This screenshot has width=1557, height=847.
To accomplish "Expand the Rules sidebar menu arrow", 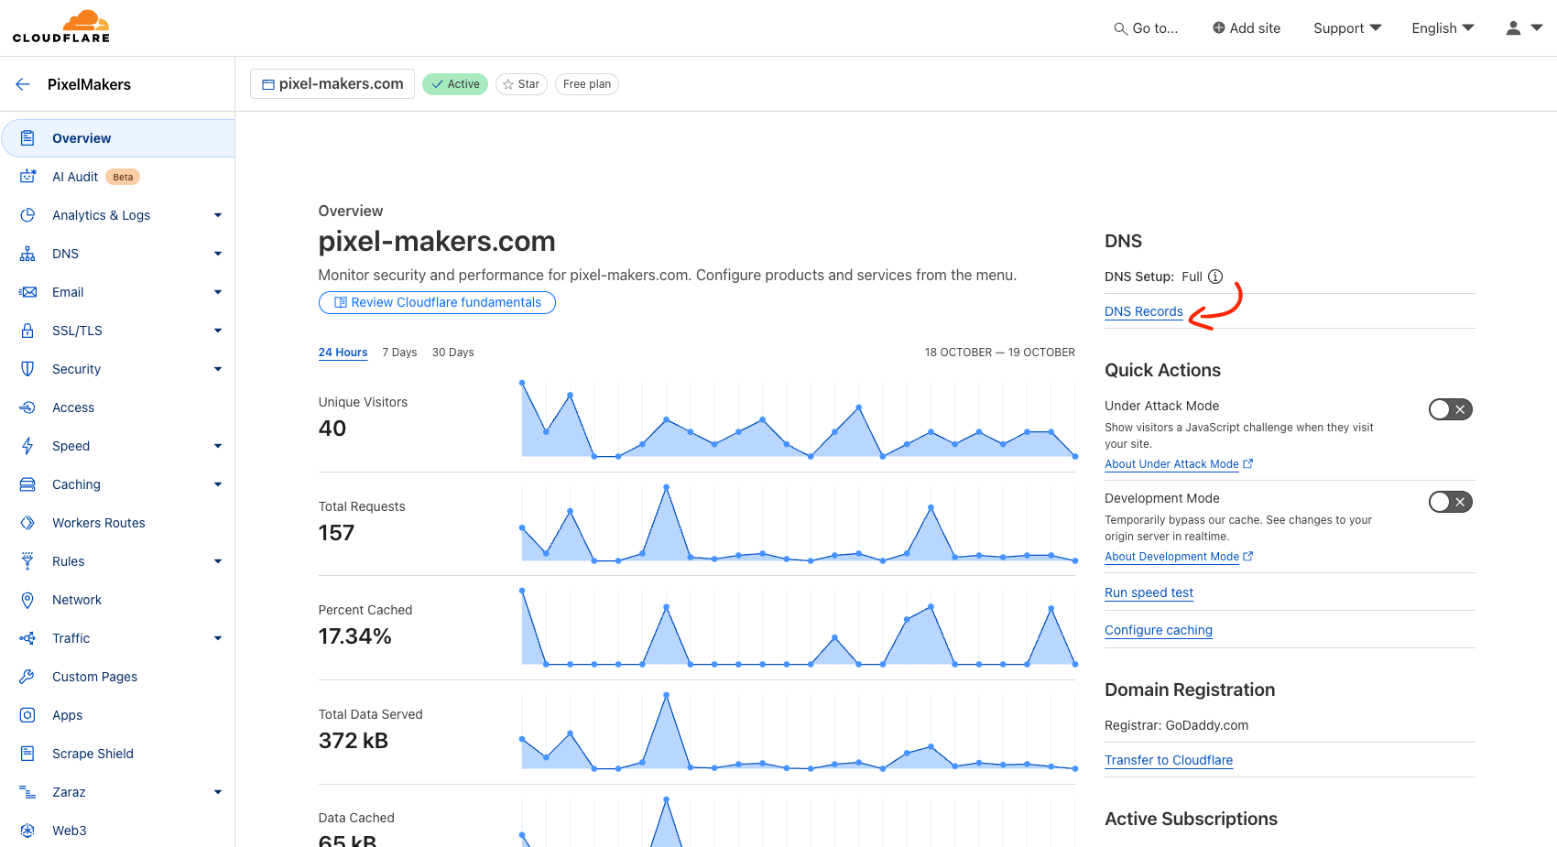I will click(218, 561).
